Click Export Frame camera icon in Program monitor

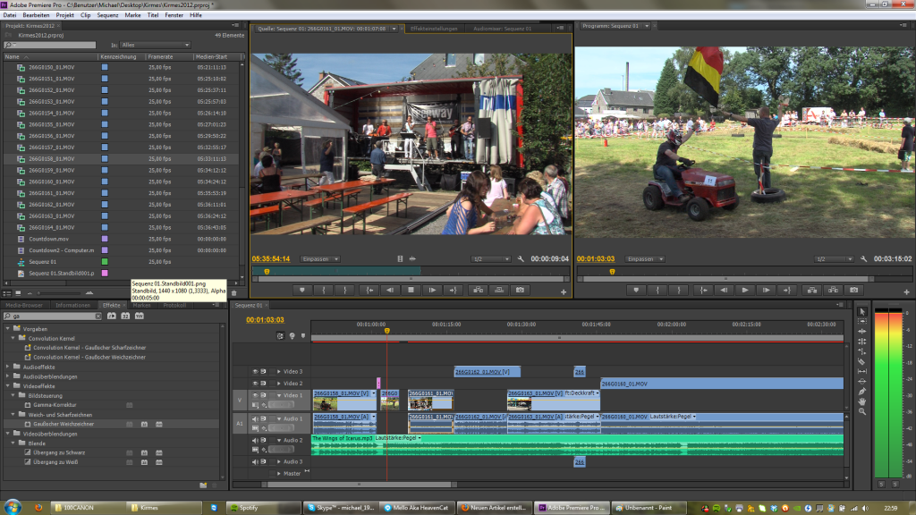tap(854, 291)
